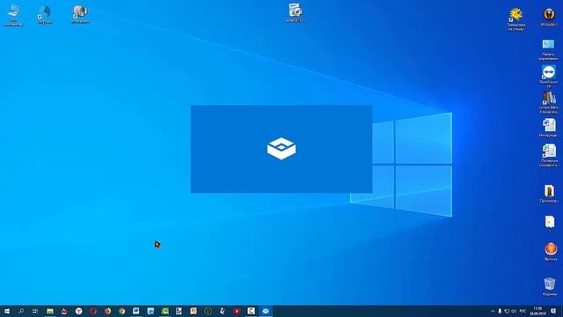Viewport: 563px width, 317px height.
Task: Open Task View on the taskbar
Action: [35, 311]
